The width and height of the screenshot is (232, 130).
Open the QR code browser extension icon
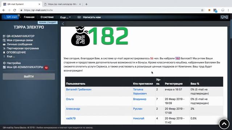pos(215,10)
